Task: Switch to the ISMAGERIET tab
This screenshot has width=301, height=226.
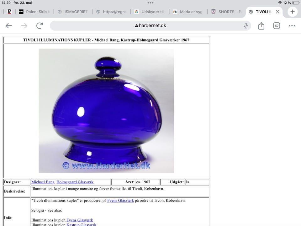Action: [73, 12]
